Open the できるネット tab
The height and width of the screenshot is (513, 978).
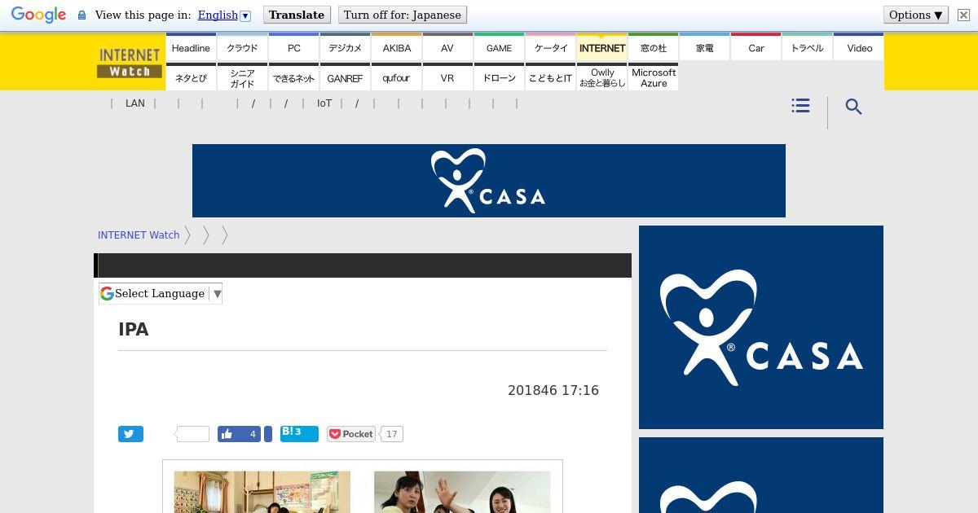(294, 77)
